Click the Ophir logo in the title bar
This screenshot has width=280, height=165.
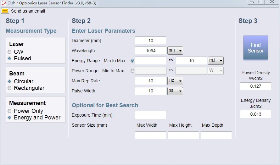pyautogui.click(x=3, y=3)
